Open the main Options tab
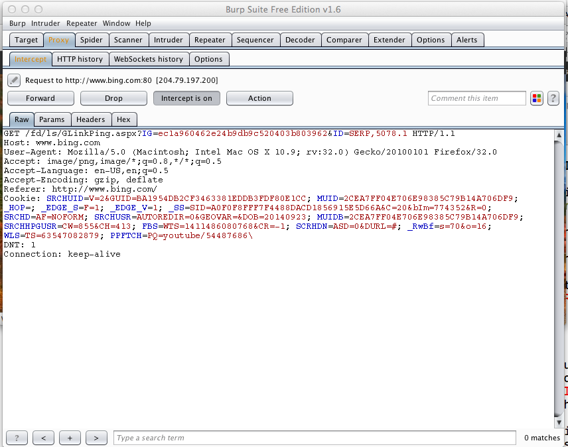568x447 pixels. [x=431, y=40]
